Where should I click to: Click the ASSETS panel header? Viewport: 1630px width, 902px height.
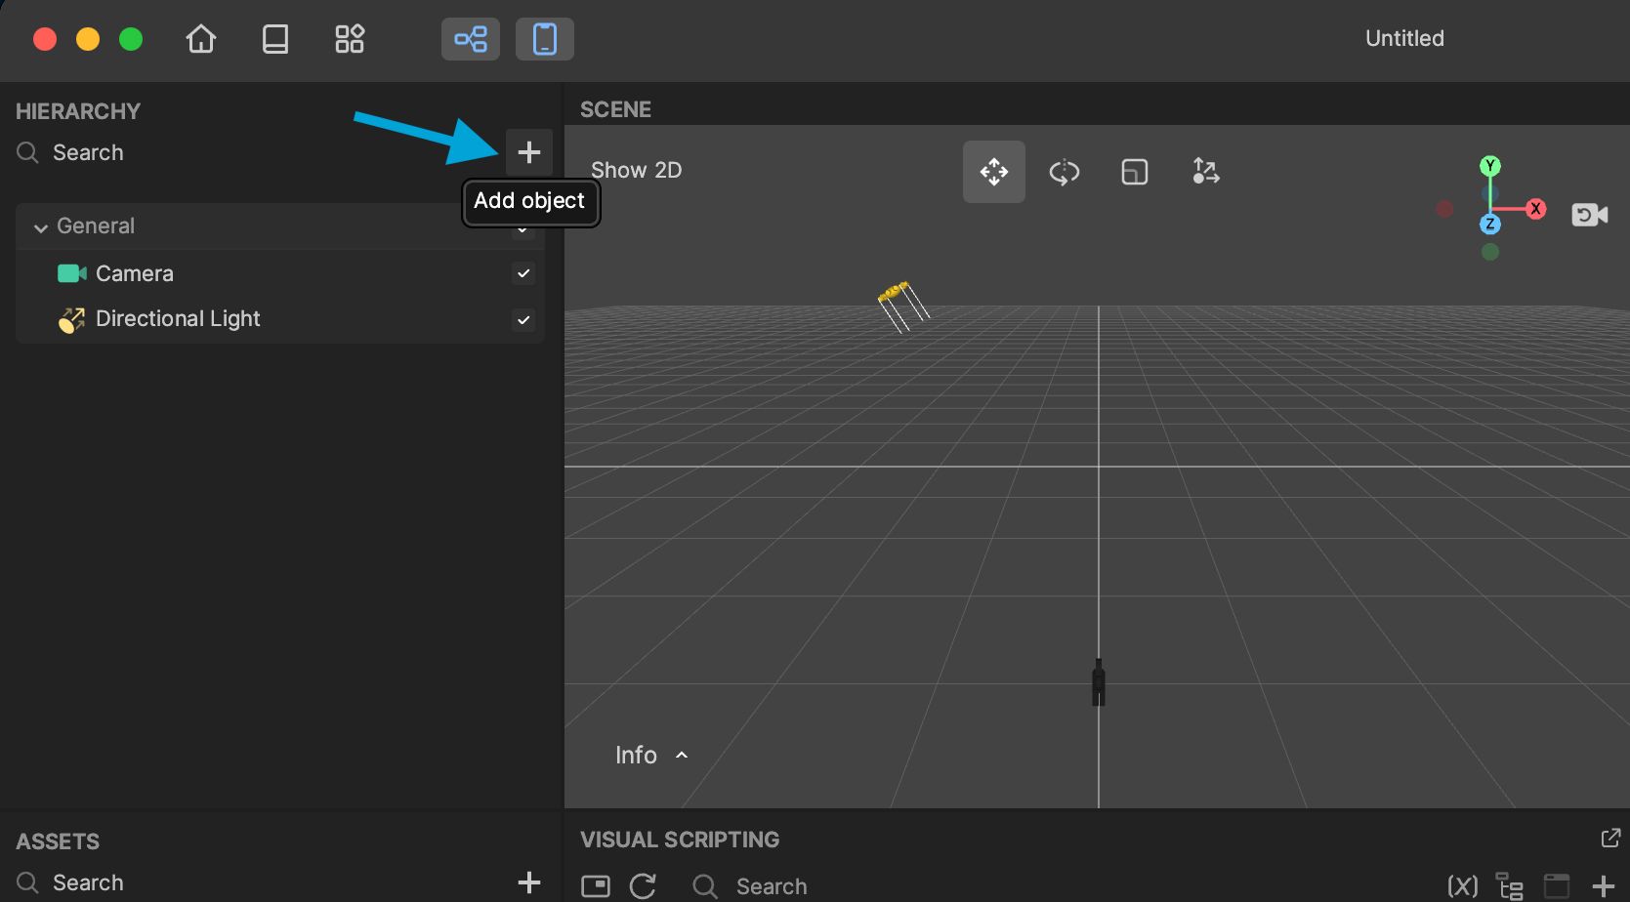tap(58, 841)
